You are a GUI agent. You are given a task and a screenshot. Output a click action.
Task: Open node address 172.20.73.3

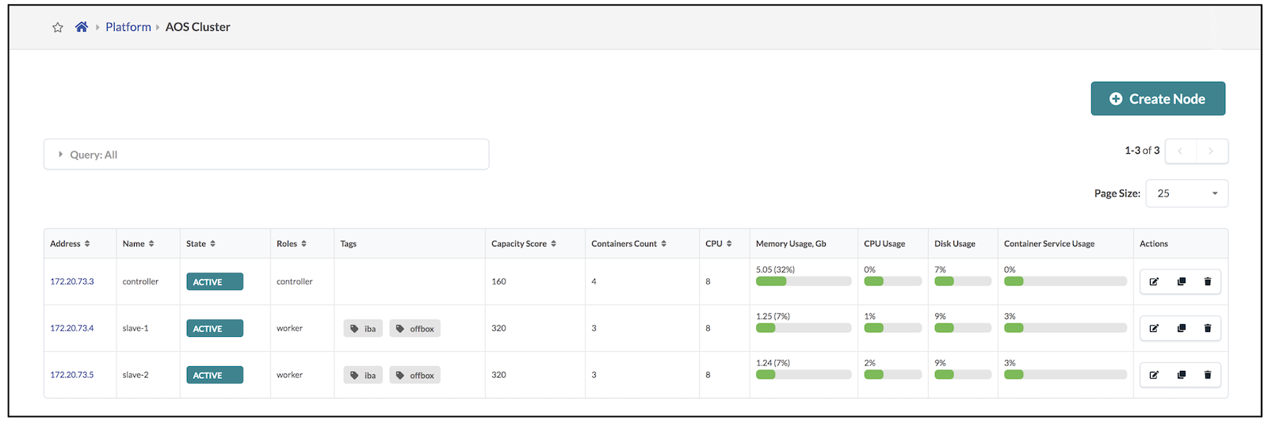[x=72, y=281]
